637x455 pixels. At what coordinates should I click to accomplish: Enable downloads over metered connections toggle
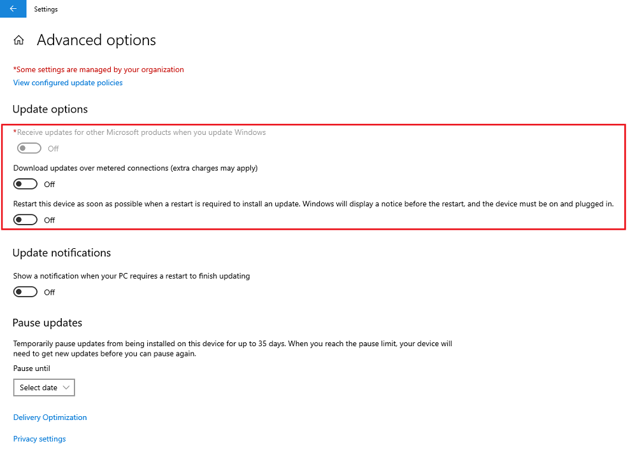(25, 185)
